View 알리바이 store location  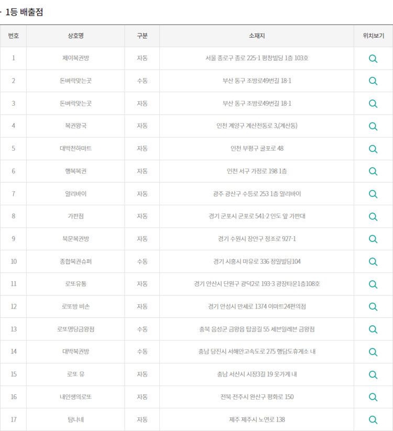click(373, 194)
